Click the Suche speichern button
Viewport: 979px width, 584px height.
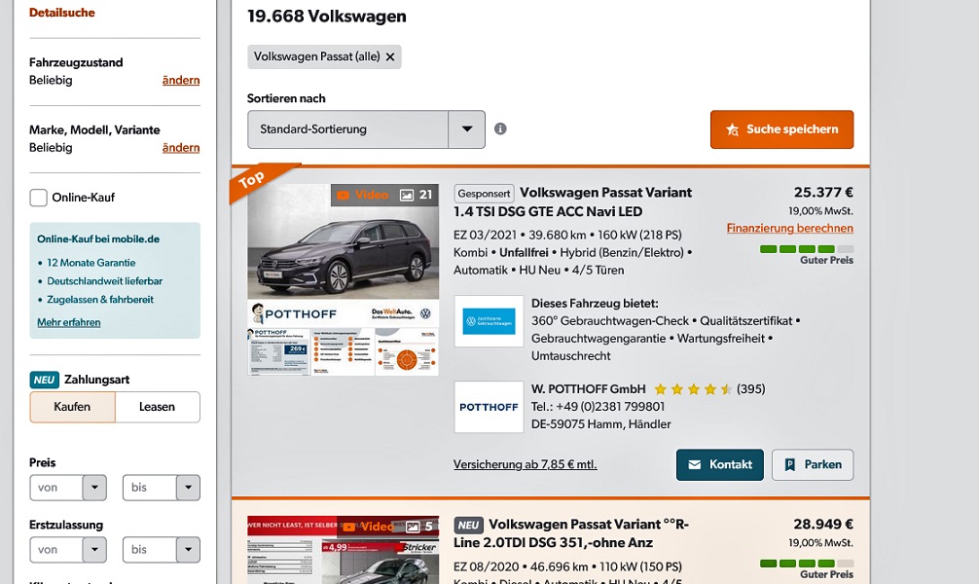pos(781,129)
